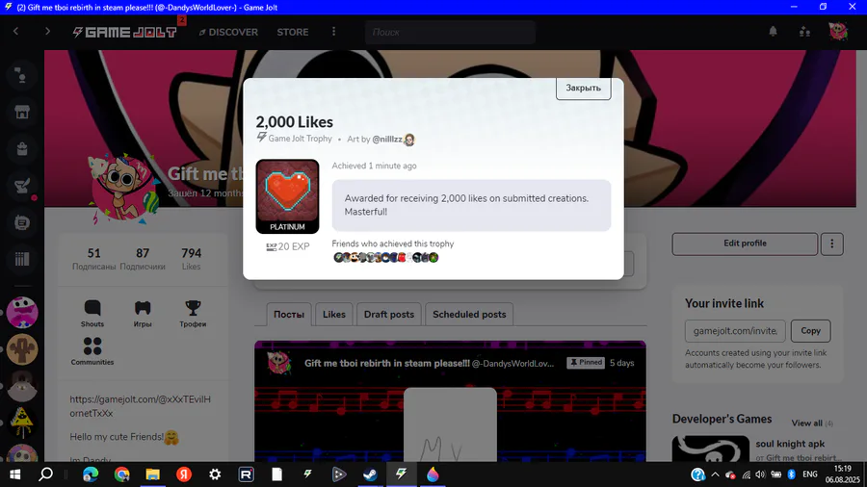The image size is (867, 487).
Task: Open the notifications bell
Action: (773, 32)
